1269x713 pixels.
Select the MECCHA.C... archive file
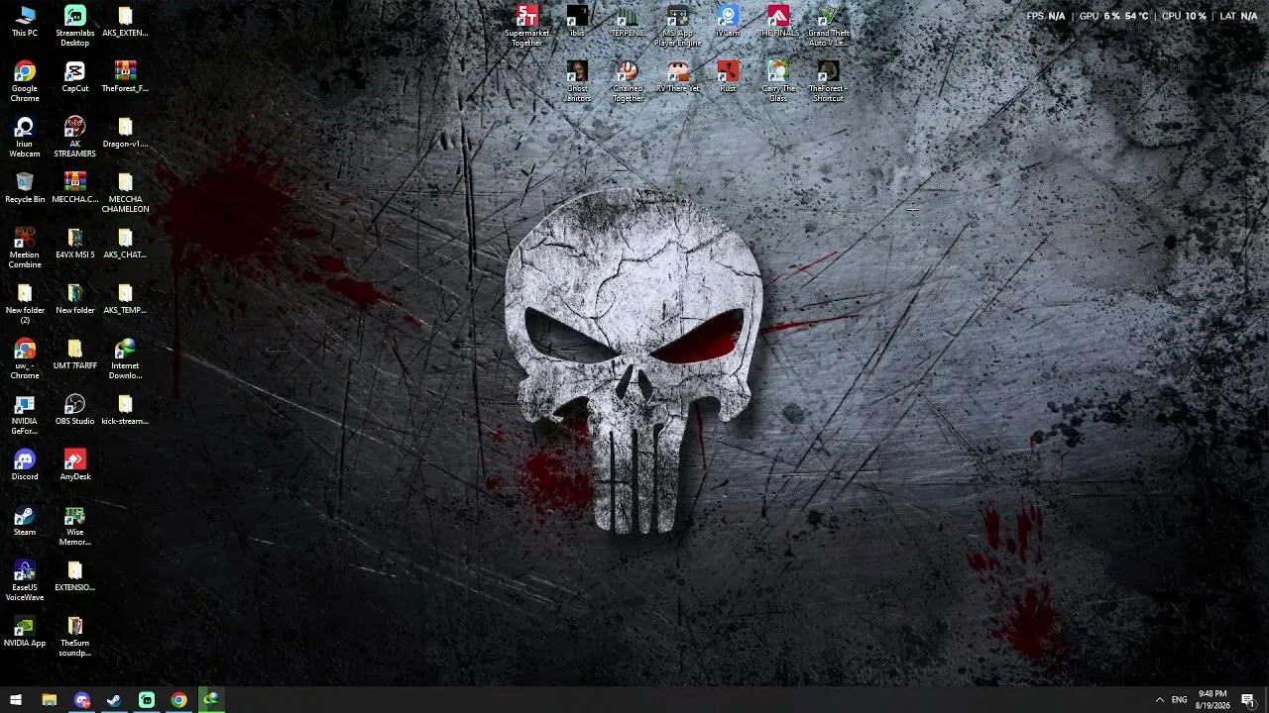pos(75,188)
